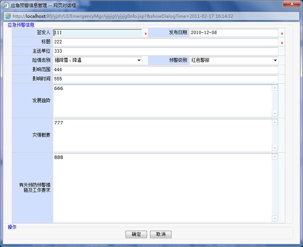303x247 pixels.
Task: Close the 应急预警信息管理 dialog window
Action: tap(289, 4)
